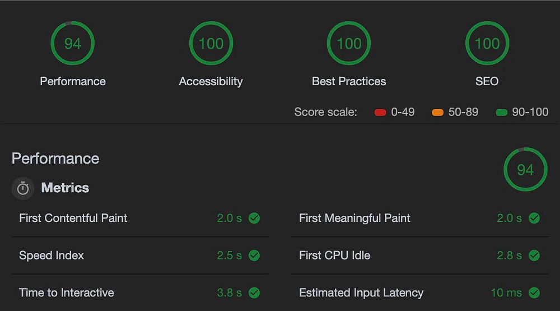Click the Performance label under the first gauge
Screen dimensions: 560x311
73,81
